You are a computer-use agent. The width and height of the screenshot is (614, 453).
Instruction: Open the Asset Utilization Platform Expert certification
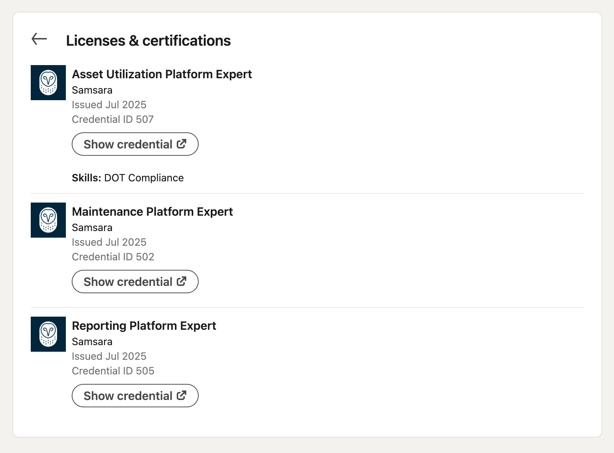tap(162, 74)
